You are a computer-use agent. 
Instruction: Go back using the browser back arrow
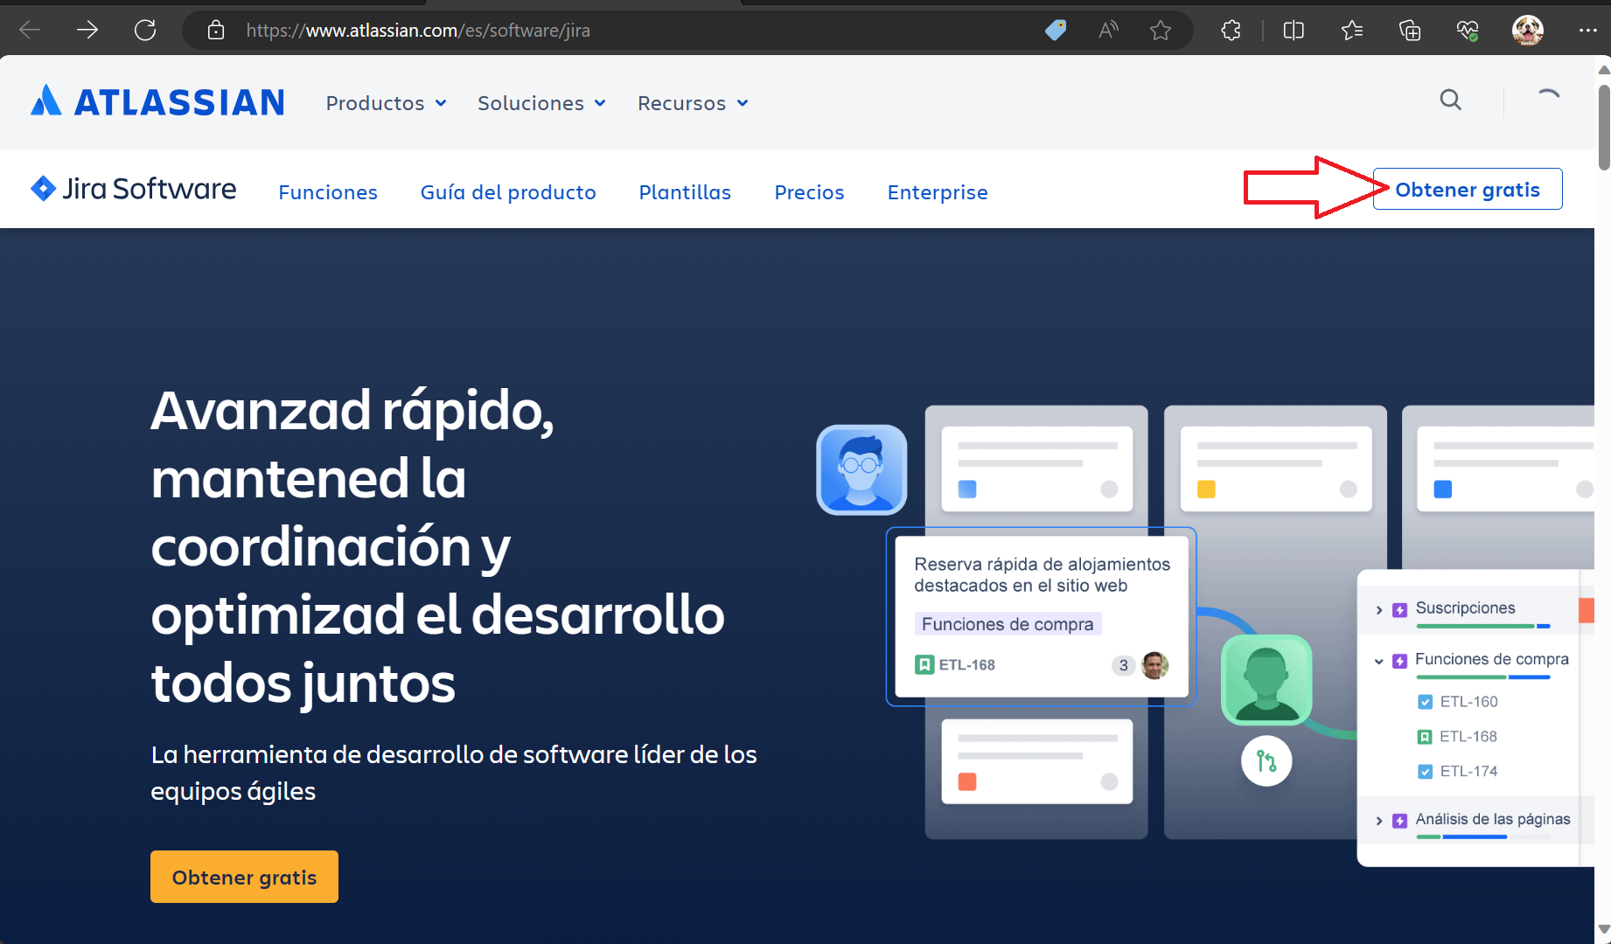pyautogui.click(x=30, y=31)
